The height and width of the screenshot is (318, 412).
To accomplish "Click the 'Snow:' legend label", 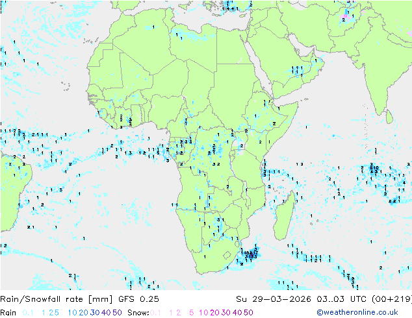I will (x=138, y=313).
